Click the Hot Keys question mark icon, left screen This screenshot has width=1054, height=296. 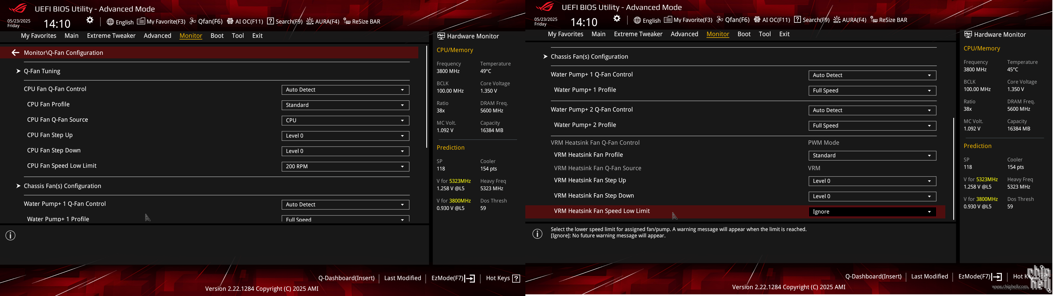[516, 278]
